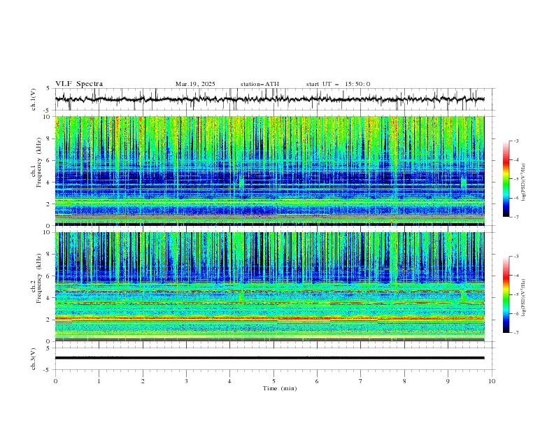The height and width of the screenshot is (428, 554).
Task: Click the "-3" tick on ch.1 colorbar
Action: click(516, 141)
